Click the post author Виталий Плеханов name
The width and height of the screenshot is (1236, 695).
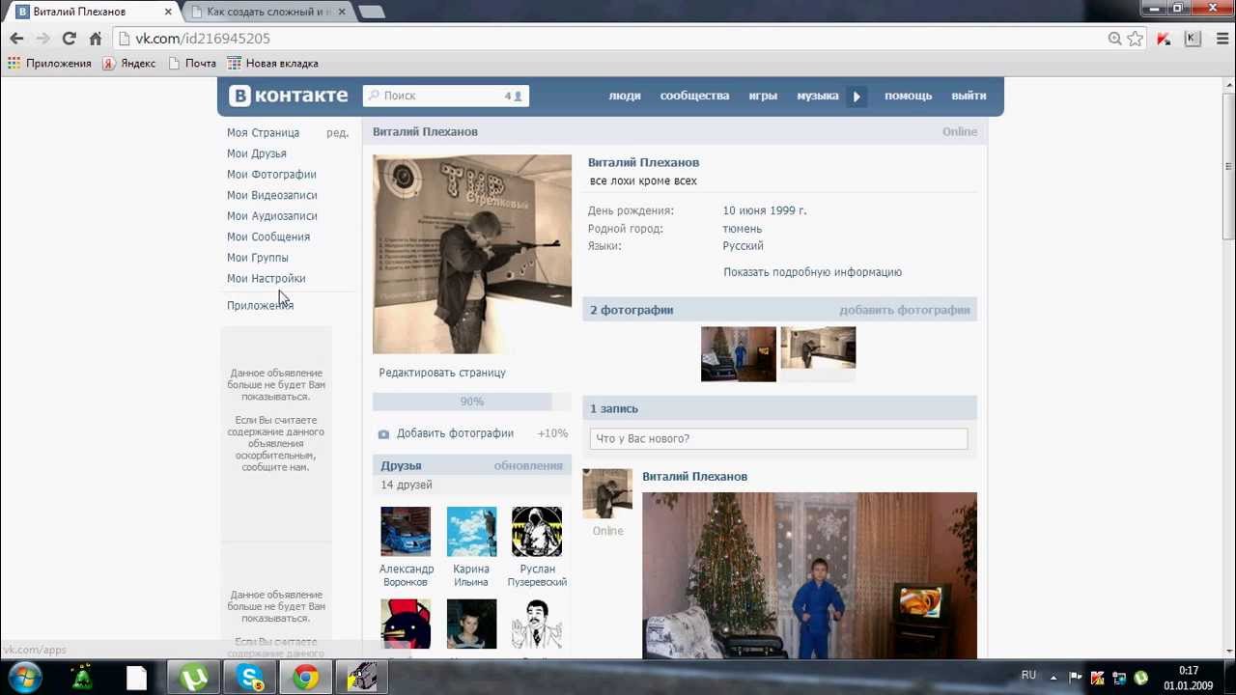pos(694,477)
